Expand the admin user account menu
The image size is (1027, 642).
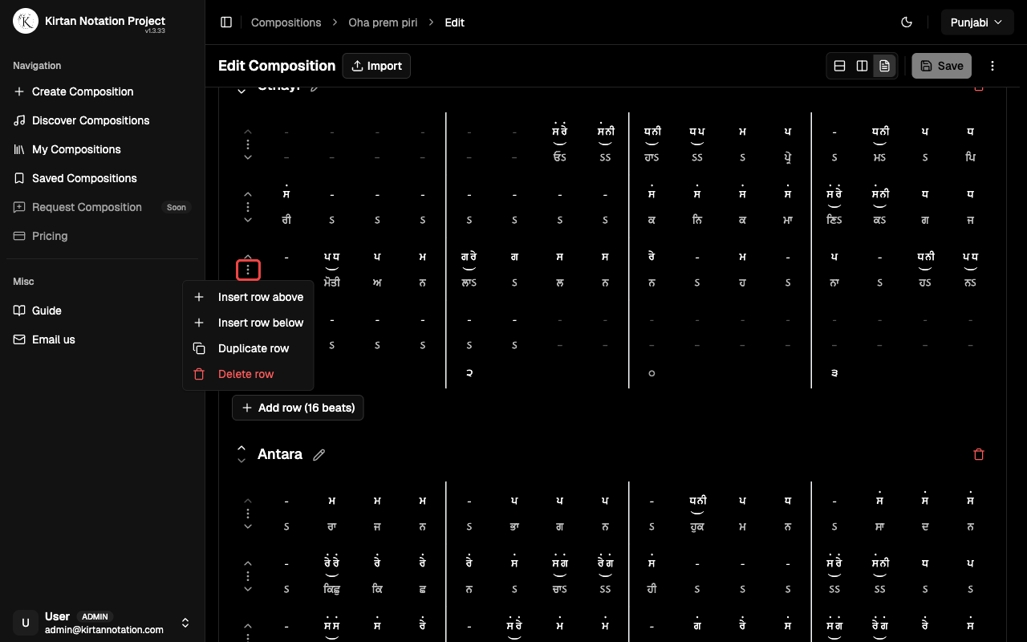click(185, 623)
